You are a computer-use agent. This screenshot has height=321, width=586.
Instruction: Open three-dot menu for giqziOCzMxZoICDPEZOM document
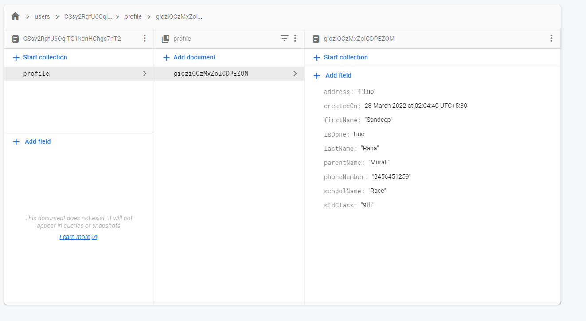551,39
